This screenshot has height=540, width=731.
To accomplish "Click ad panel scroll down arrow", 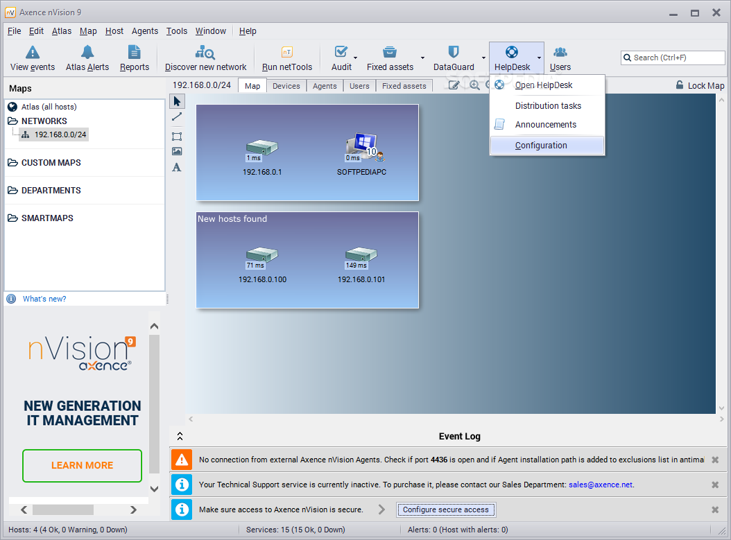I will click(x=154, y=489).
